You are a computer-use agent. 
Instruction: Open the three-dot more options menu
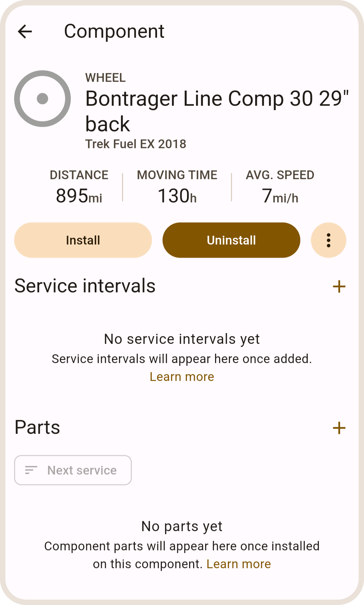click(x=328, y=240)
